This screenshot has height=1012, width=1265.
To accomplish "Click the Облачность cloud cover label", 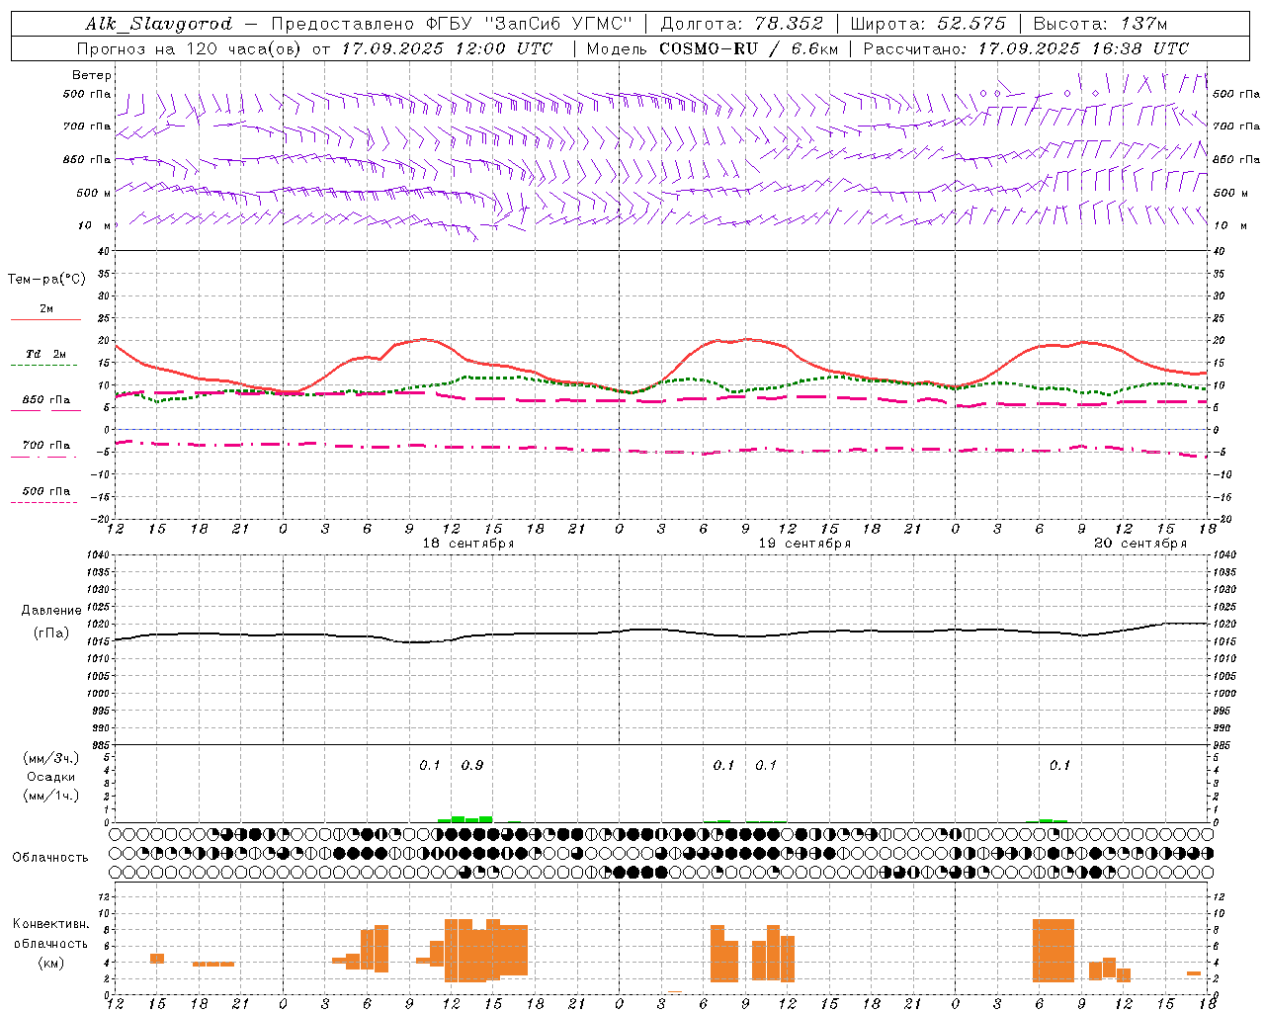I will [50, 858].
